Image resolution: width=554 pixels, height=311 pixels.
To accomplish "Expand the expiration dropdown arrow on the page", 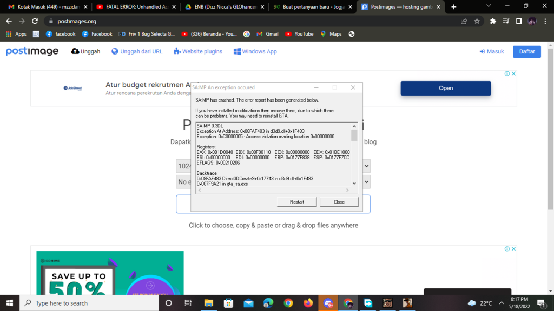I will click(366, 182).
